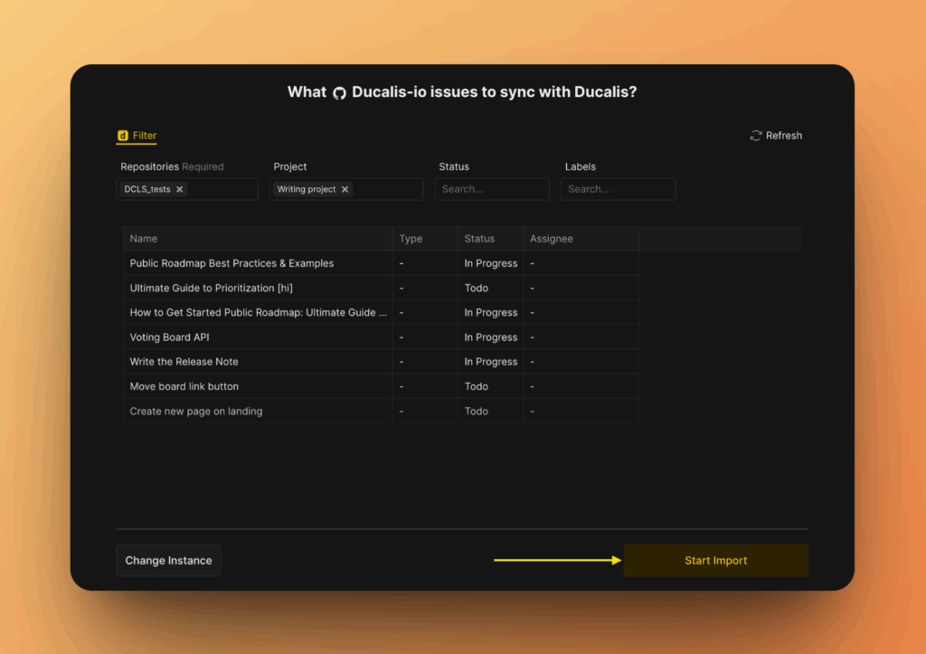Select Public Roadmap Best Practices & Examples issue
The image size is (926, 654).
click(x=231, y=263)
